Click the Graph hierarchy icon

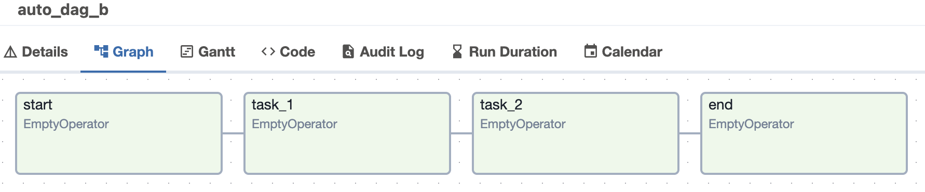click(x=101, y=51)
